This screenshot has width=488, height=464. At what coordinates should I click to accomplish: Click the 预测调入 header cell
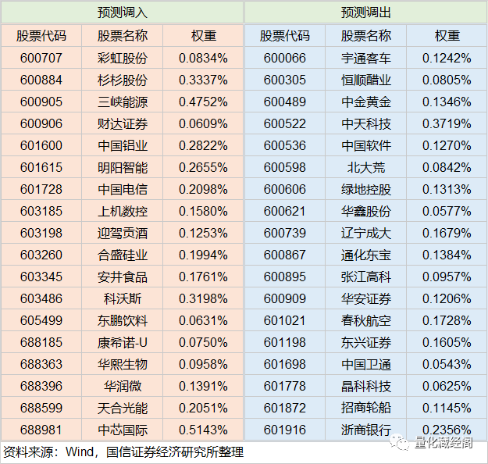point(122,12)
